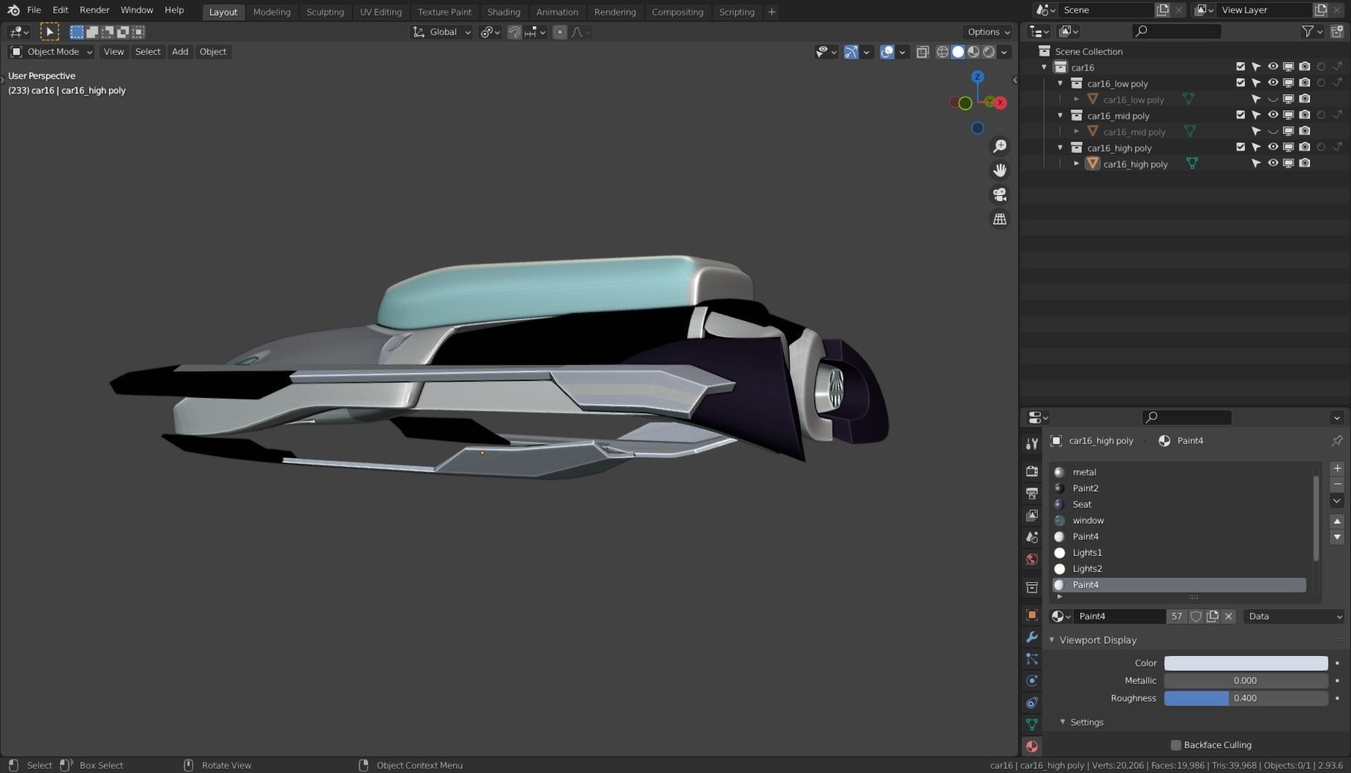Select the Seat material slot

tap(1180, 505)
